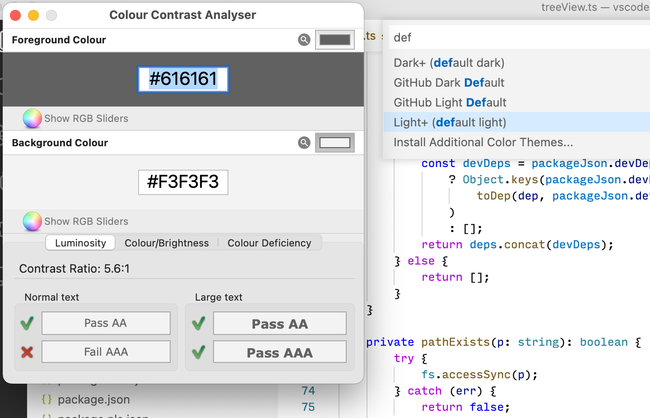The width and height of the screenshot is (650, 418).
Task: Open package.json in the VS Code explorer
Action: (x=94, y=399)
